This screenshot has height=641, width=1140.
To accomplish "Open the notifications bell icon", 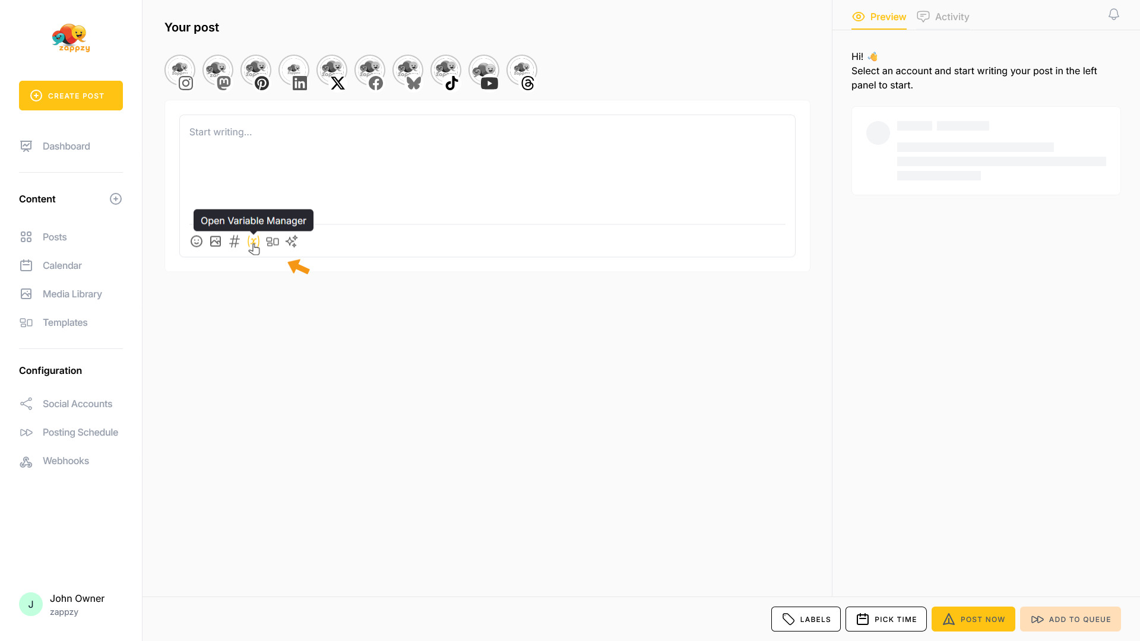I will point(1114,14).
